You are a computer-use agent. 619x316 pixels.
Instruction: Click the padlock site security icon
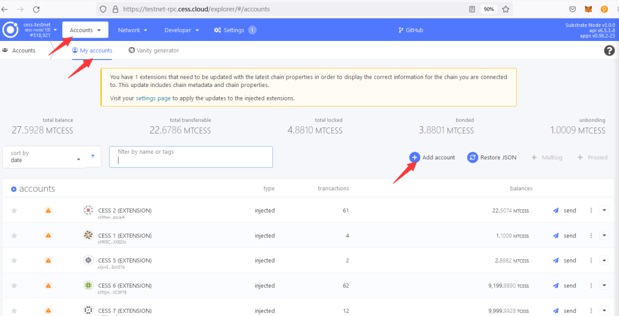click(x=115, y=9)
